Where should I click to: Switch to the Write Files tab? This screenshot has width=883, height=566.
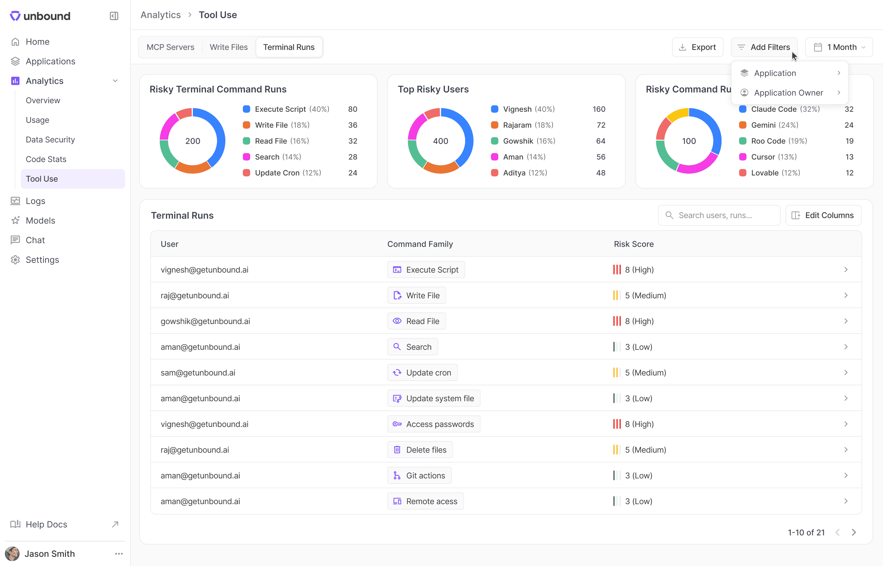pyautogui.click(x=228, y=47)
